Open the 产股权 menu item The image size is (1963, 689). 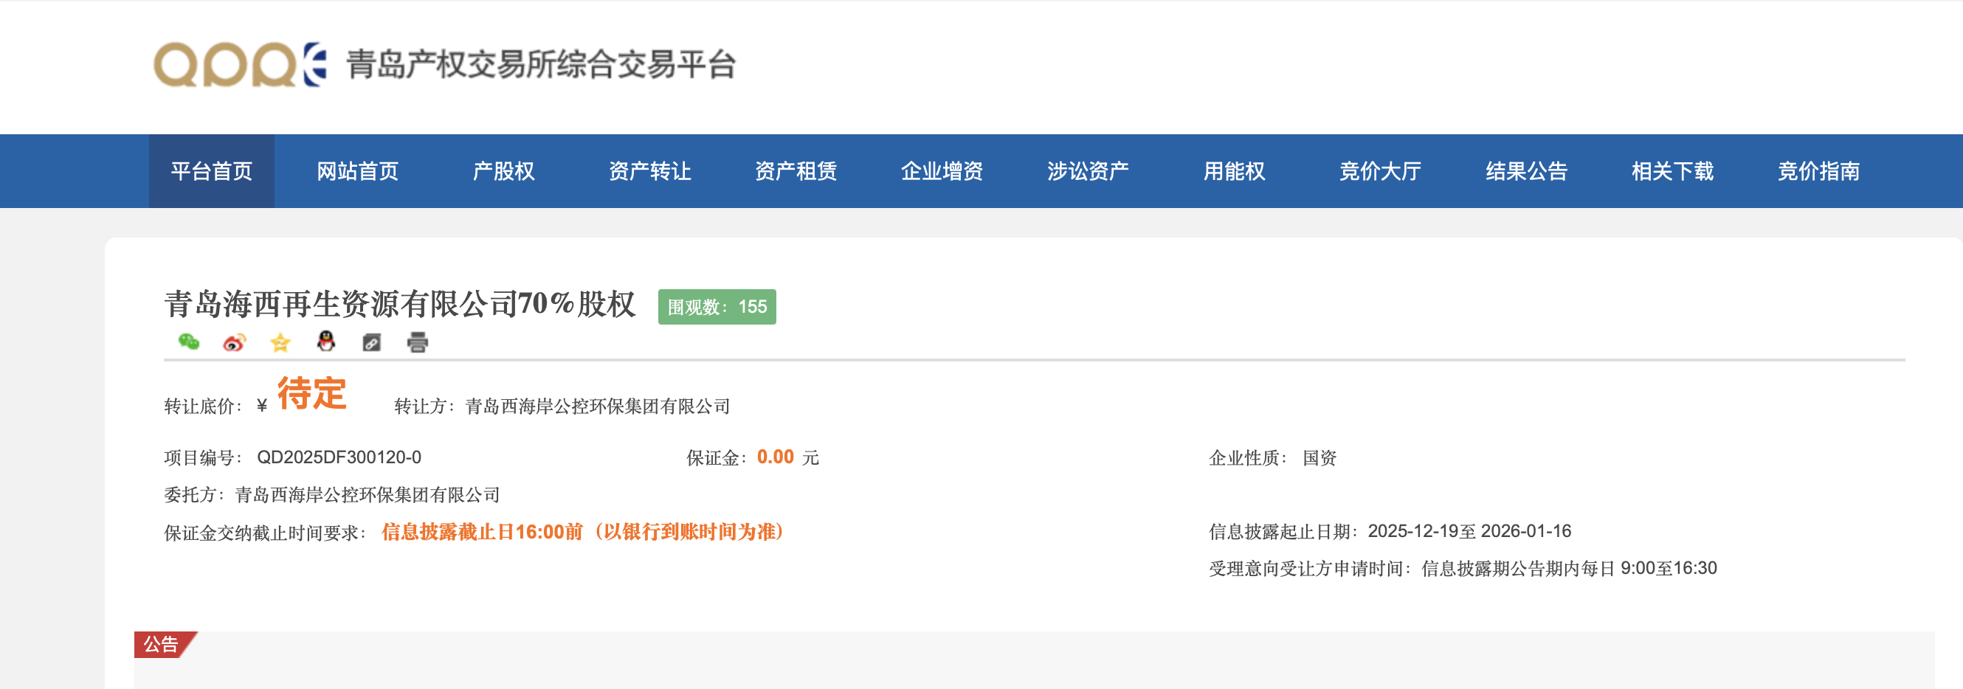coord(504,171)
